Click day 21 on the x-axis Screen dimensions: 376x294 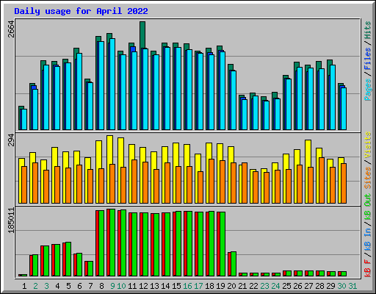coord(242,286)
